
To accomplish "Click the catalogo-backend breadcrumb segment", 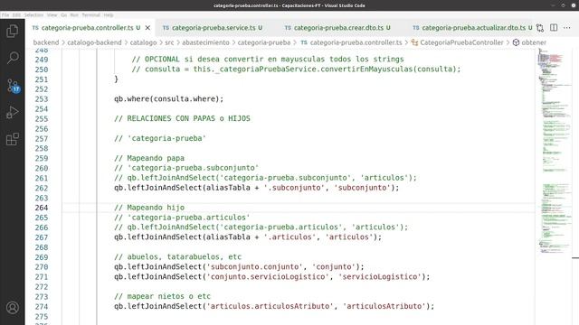I will (94, 42).
